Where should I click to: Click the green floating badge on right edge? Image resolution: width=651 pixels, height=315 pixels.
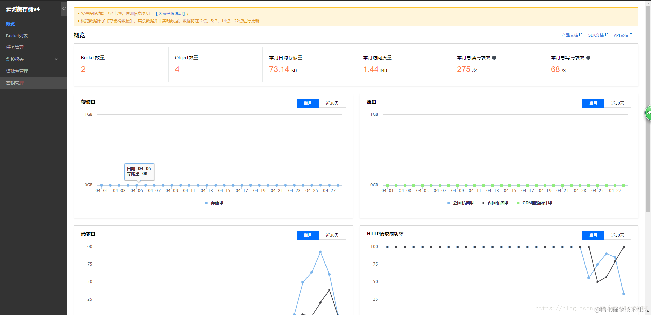click(x=648, y=113)
